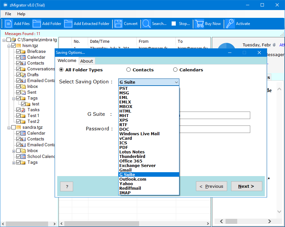Click the Activate toolbar label
285x227 pixels.
tap(243, 24)
